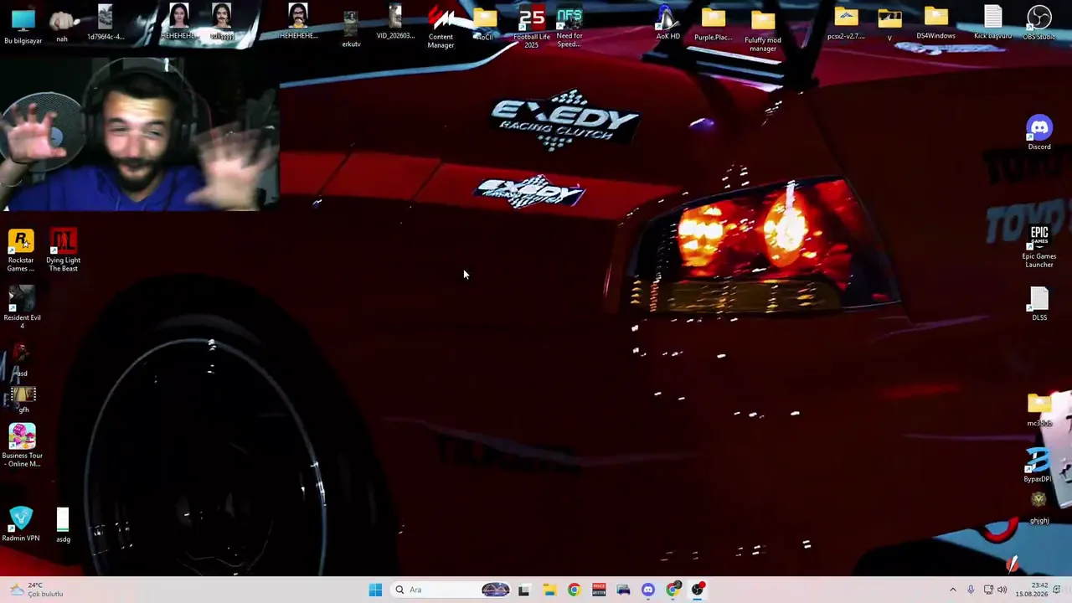Open the weather widget showing 24°C
Image resolution: width=1072 pixels, height=603 pixels.
click(37, 590)
